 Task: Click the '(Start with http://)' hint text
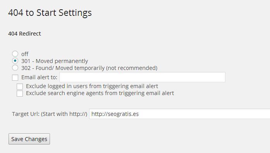point(64,114)
